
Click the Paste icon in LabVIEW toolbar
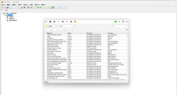point(16,8)
